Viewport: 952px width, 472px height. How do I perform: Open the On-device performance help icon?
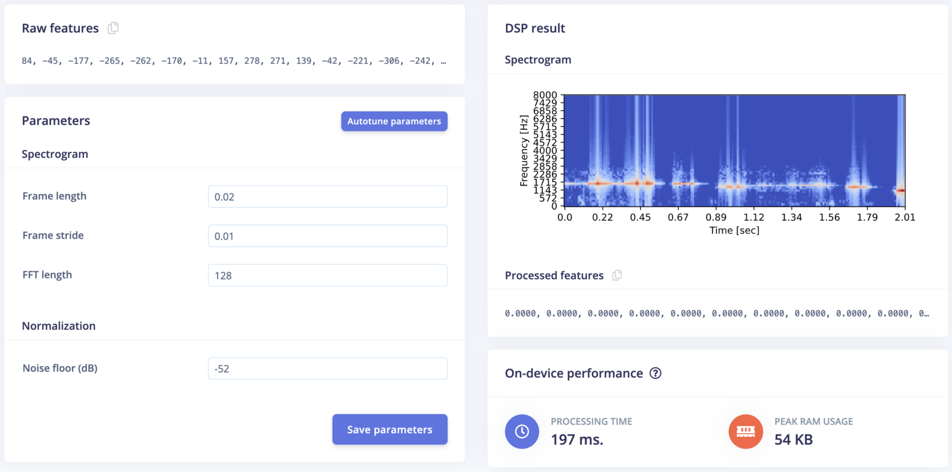click(655, 373)
